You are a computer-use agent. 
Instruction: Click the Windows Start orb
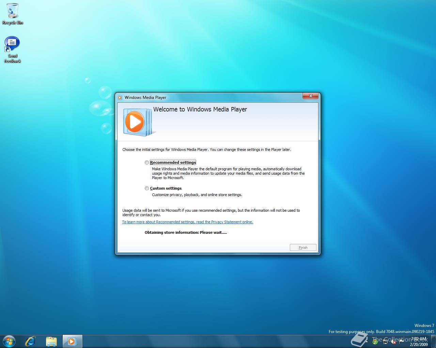point(9,341)
